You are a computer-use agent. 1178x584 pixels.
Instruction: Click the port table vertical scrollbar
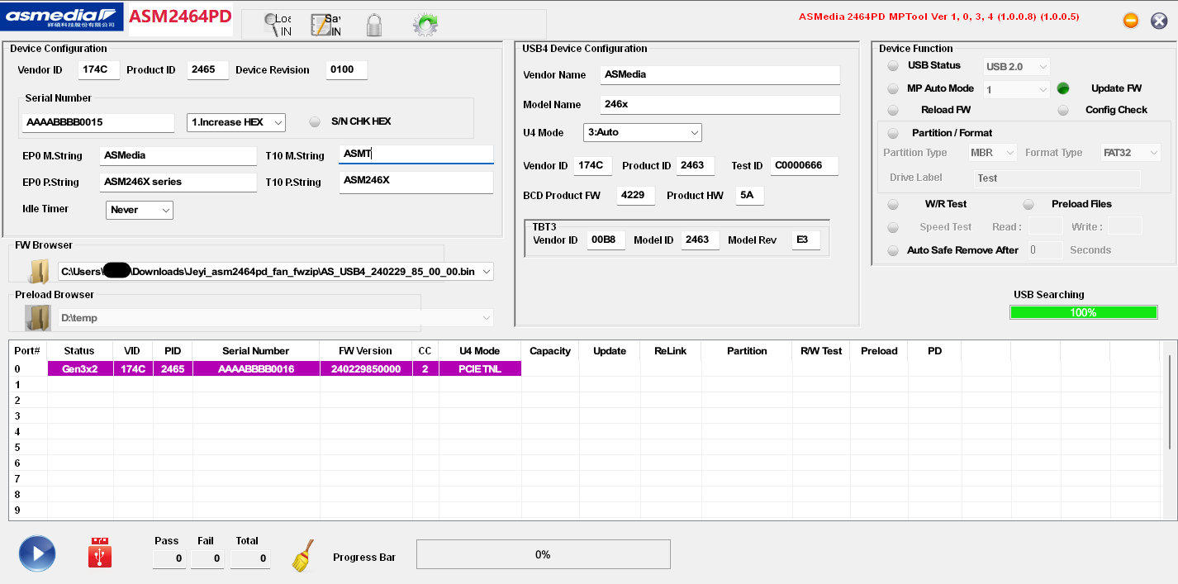(1170, 402)
